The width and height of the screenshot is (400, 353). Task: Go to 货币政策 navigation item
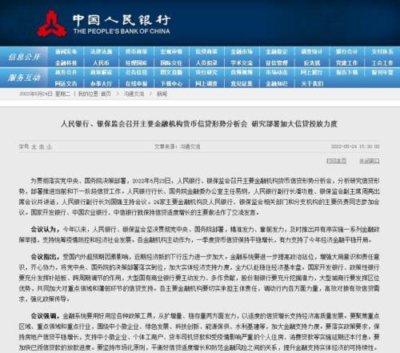[136, 52]
